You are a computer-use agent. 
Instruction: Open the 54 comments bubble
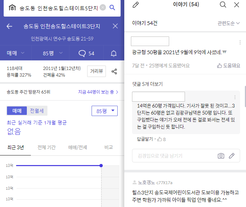tap(86, 53)
